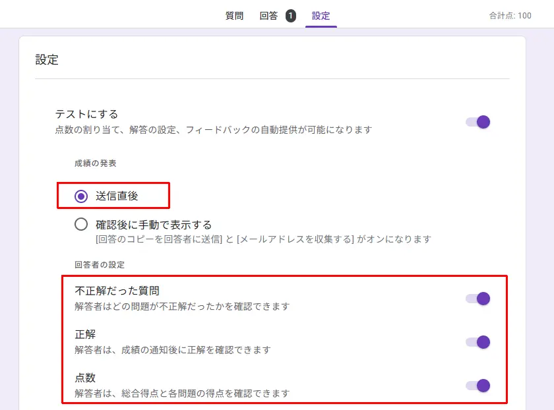The width and height of the screenshot is (554, 410).
Task: Click text 解答者は、総合得点と各問題の得点を確認できます
Action: pyautogui.click(x=182, y=394)
